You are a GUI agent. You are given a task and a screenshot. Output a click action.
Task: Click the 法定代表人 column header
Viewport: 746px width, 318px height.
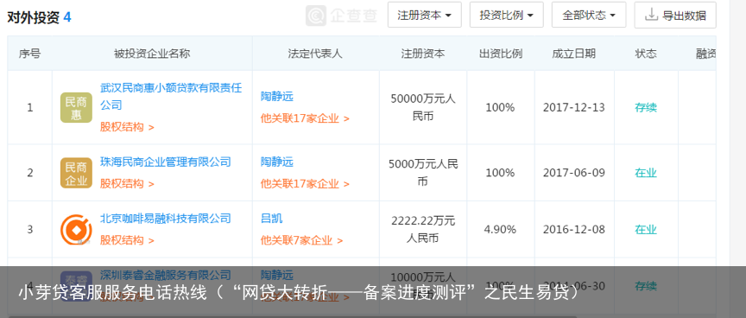(315, 54)
